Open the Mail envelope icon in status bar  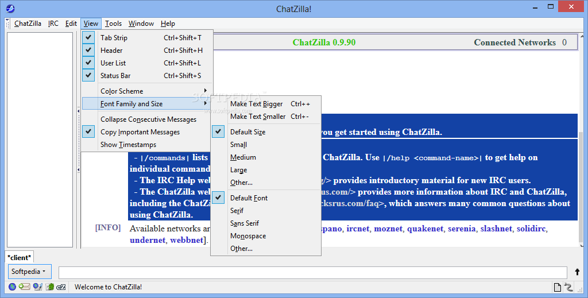point(24,287)
